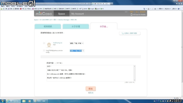Click the add-to-favorites-bar star icon
Viewport: 183px width, 103px height.
click(x=1, y=9)
